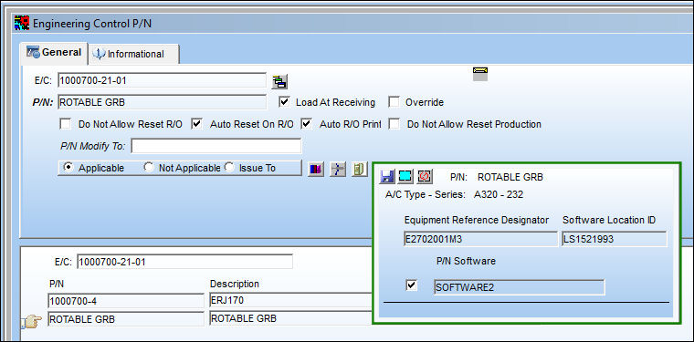The height and width of the screenshot is (342, 694).
Task: Click the P/N Modify To field
Action: (216, 146)
